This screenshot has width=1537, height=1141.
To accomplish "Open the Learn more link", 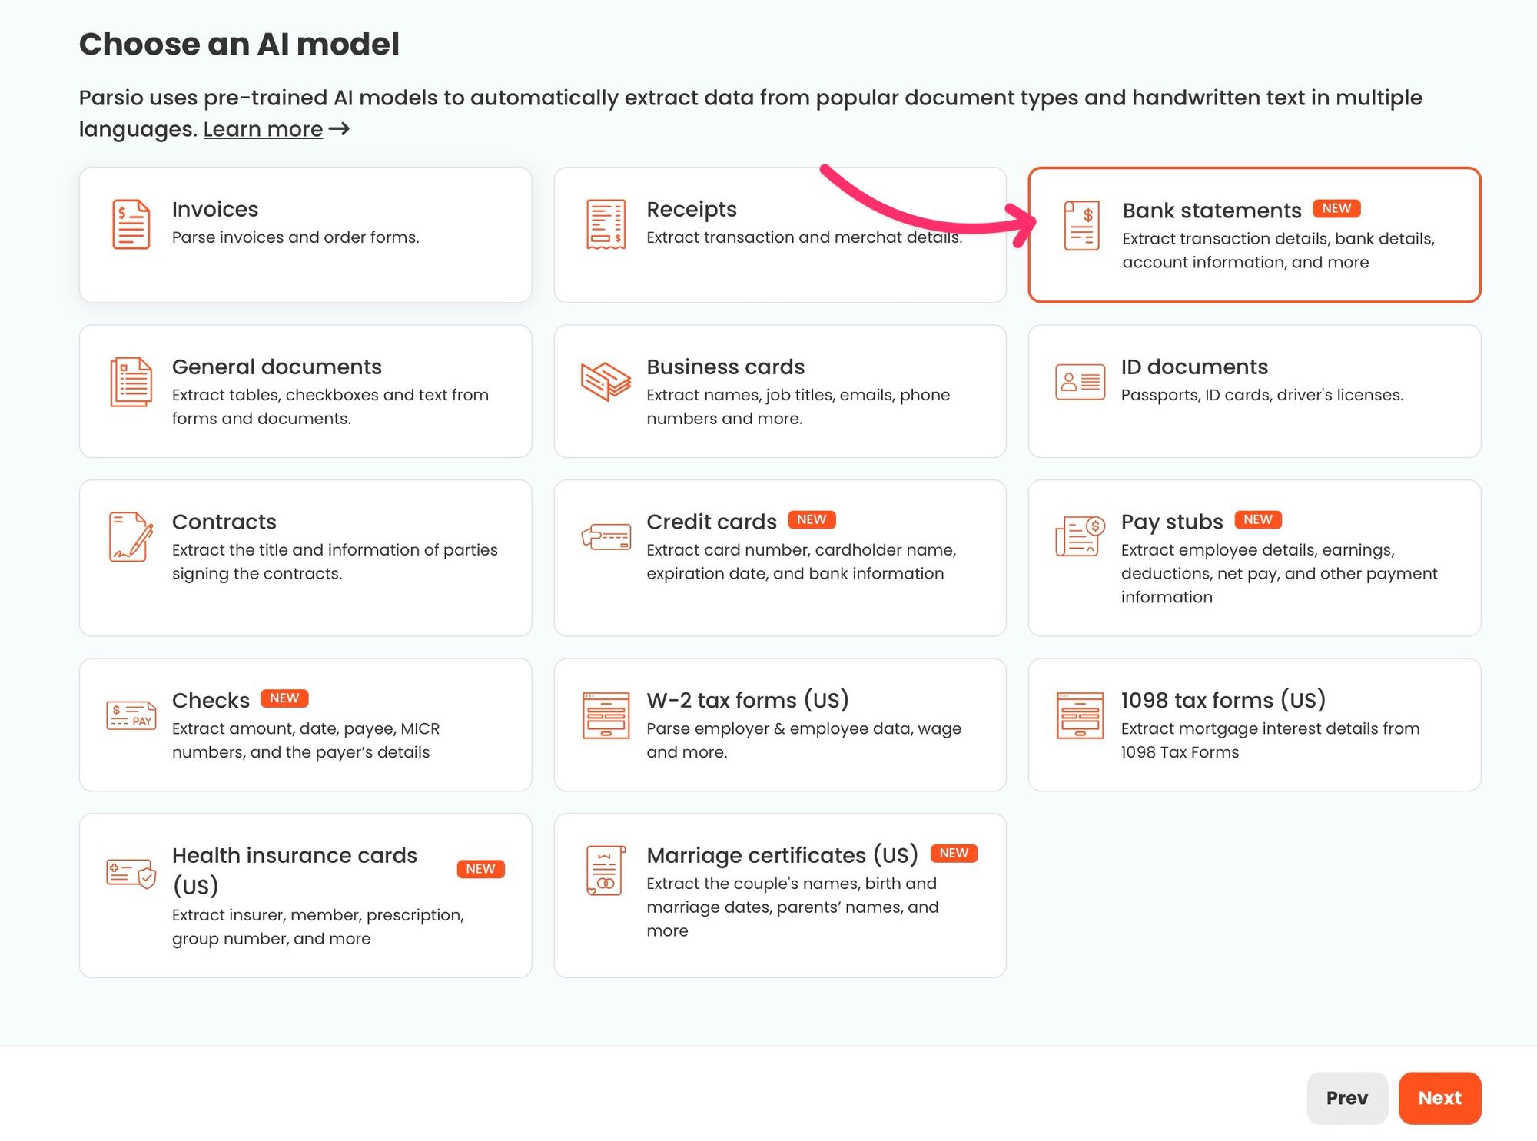I will [x=263, y=129].
